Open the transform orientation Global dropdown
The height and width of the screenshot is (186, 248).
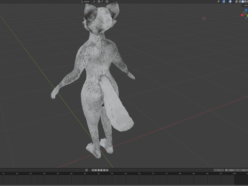(86, 2)
